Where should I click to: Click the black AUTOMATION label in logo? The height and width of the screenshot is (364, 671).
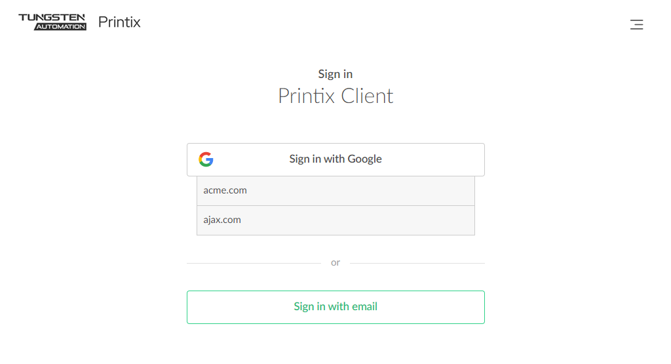pyautogui.click(x=60, y=27)
